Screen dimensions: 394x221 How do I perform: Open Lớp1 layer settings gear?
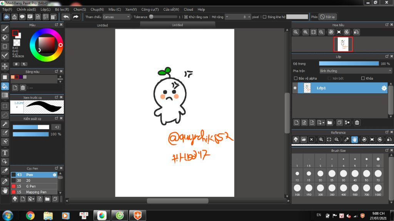[384, 88]
